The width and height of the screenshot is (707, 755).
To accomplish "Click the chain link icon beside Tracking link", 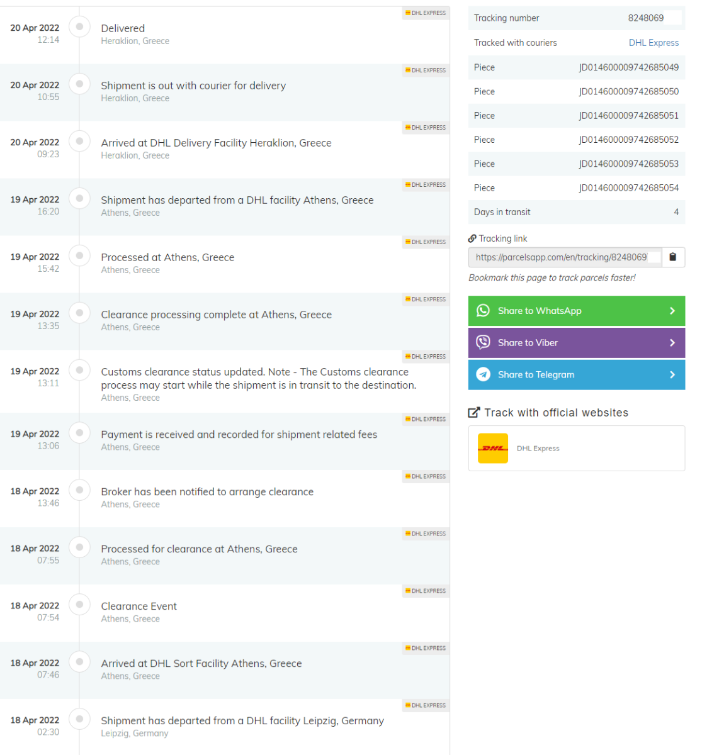I will pyautogui.click(x=472, y=238).
